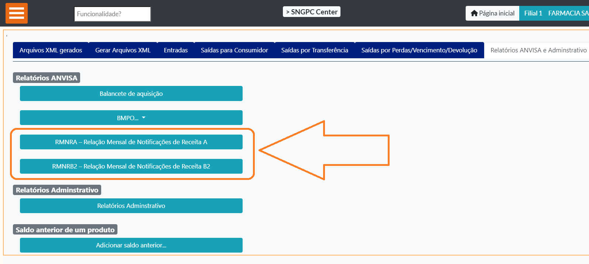Select the Saídas para Consumidor tab

tap(234, 50)
